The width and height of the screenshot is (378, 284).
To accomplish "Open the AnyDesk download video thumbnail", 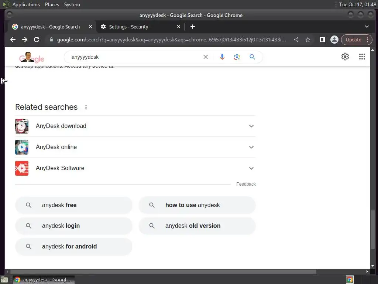I will coord(22,126).
